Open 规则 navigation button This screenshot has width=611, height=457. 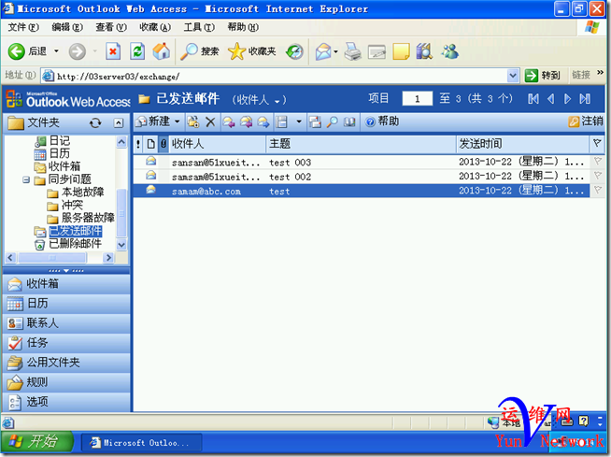(66, 382)
